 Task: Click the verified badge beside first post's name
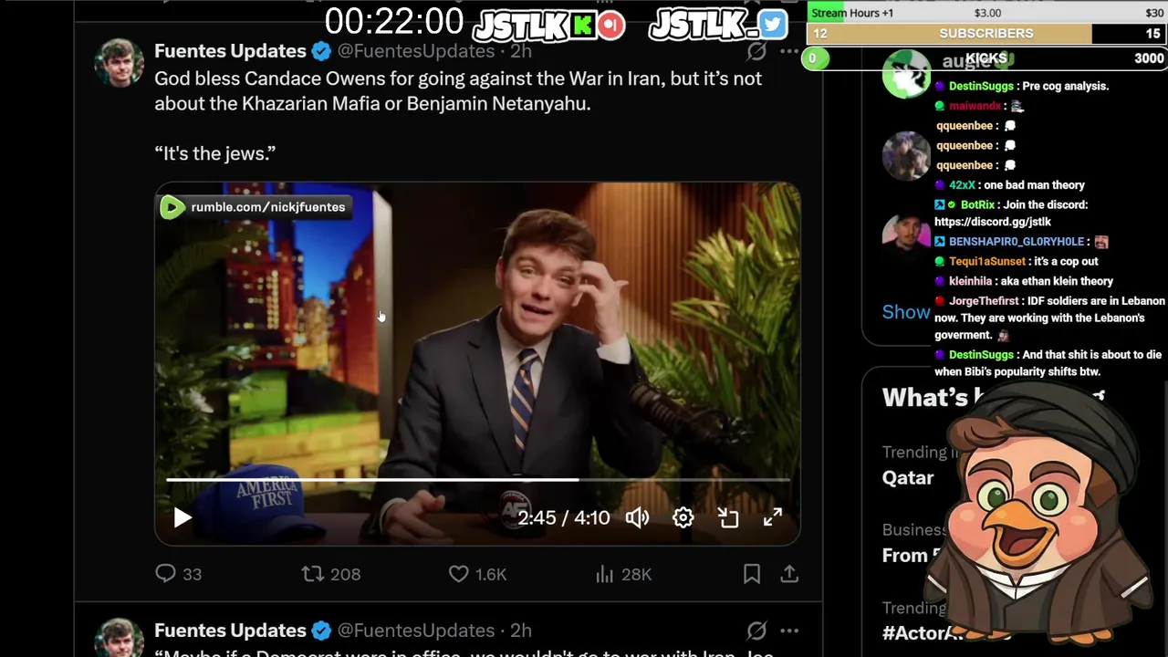point(321,51)
